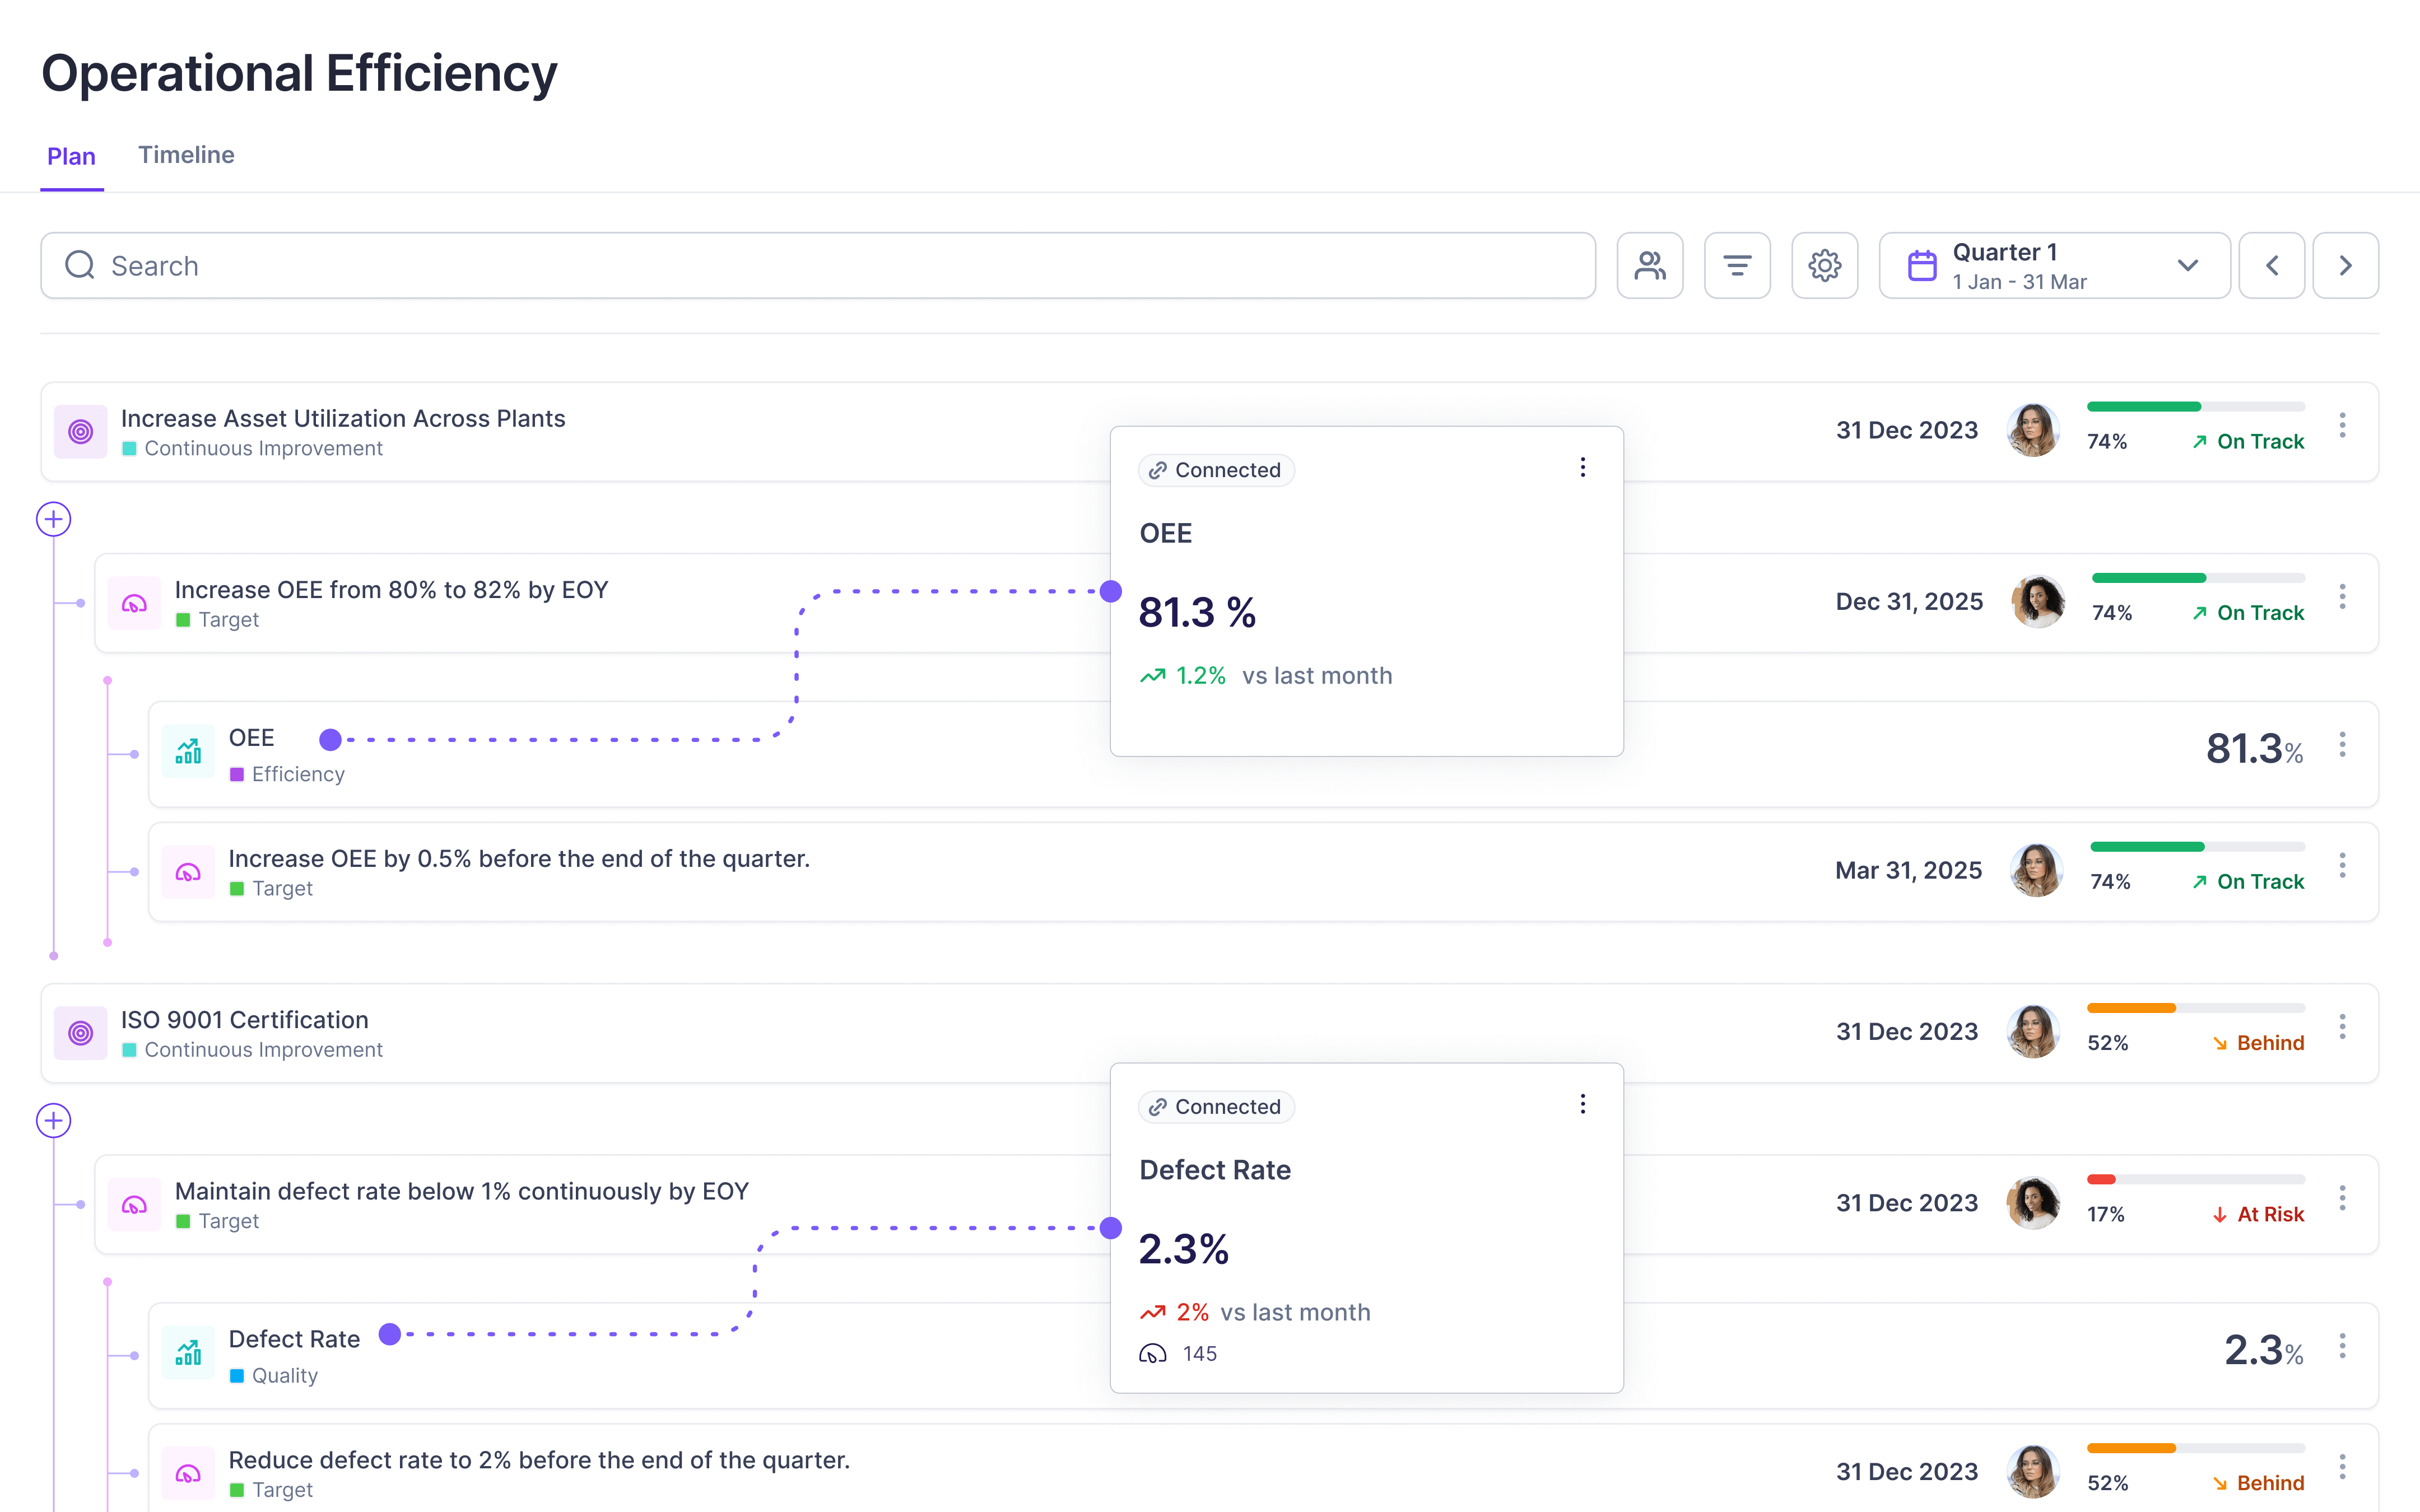
Task: Click the target icon on Increase OEE goal
Action: pyautogui.click(x=134, y=602)
